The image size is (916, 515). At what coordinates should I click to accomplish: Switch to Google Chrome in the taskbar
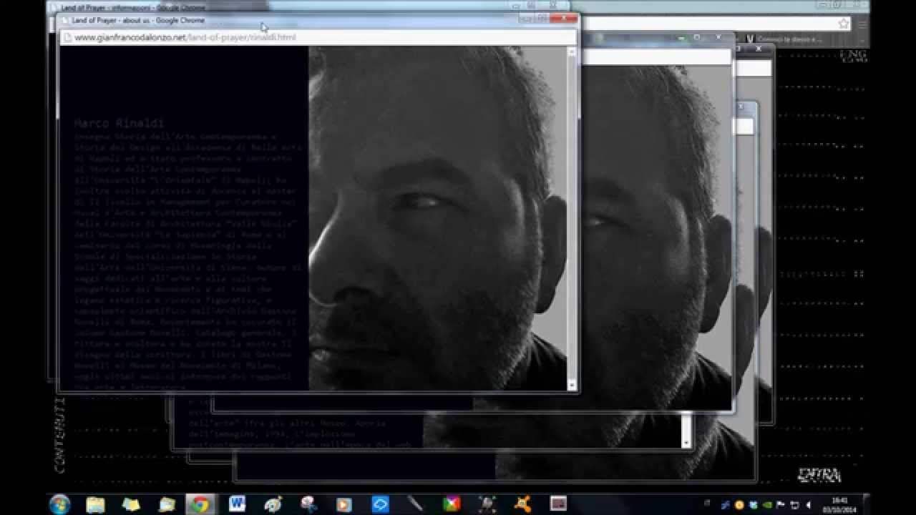tap(201, 504)
